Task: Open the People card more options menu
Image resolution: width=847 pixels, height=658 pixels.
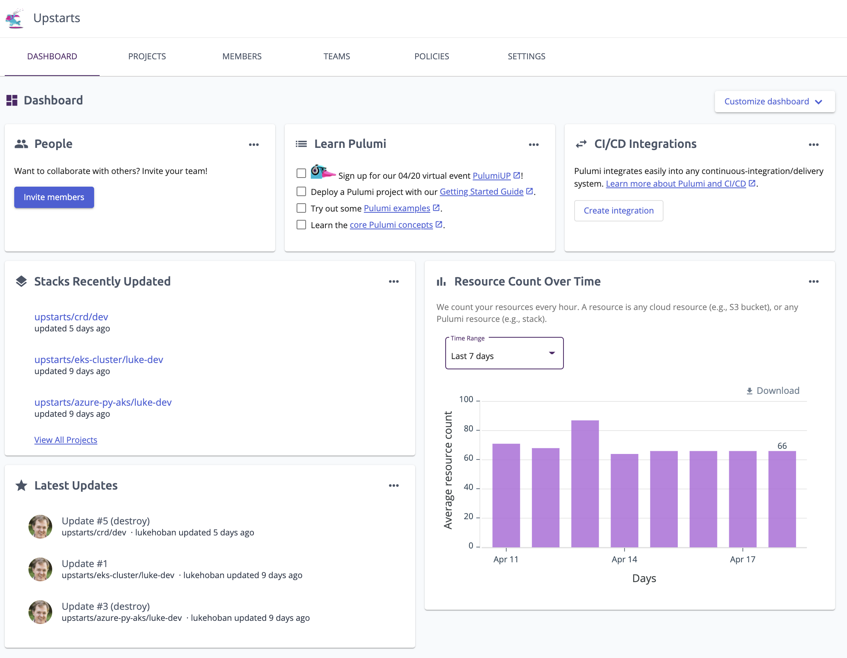Action: 254,145
